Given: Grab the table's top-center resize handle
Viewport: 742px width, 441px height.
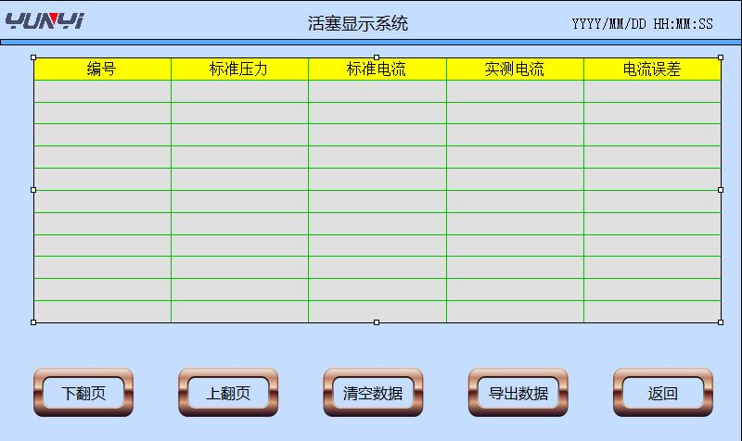Looking at the screenshot, I should pyautogui.click(x=377, y=57).
